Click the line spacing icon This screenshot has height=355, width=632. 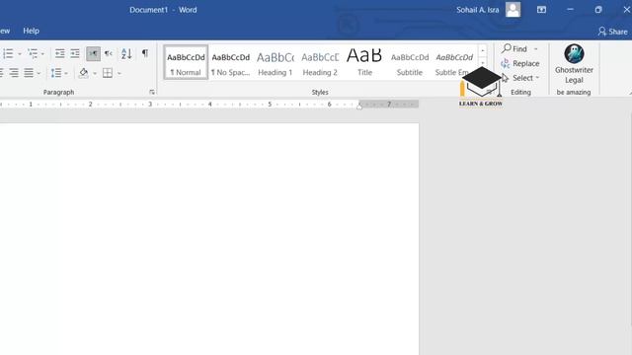click(x=55, y=73)
